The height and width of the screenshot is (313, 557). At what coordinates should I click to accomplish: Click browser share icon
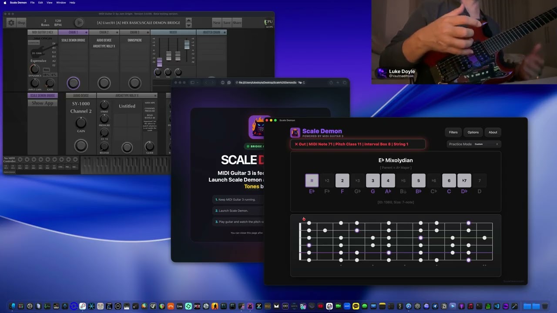click(331, 83)
